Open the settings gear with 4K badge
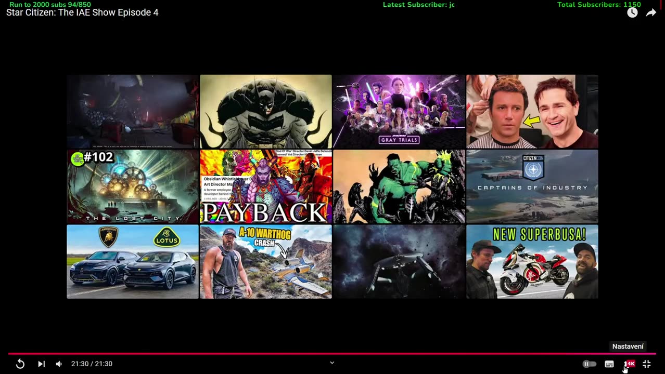 pos(630,364)
